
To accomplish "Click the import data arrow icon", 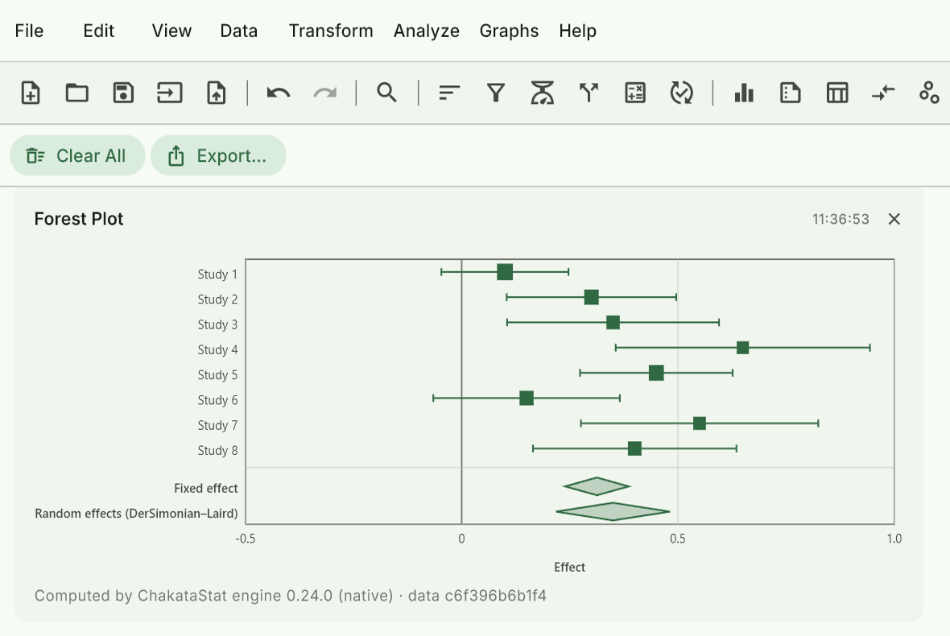I will 170,93.
